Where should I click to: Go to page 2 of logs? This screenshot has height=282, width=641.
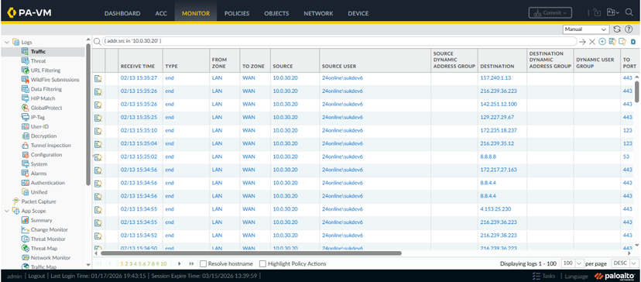click(x=126, y=263)
